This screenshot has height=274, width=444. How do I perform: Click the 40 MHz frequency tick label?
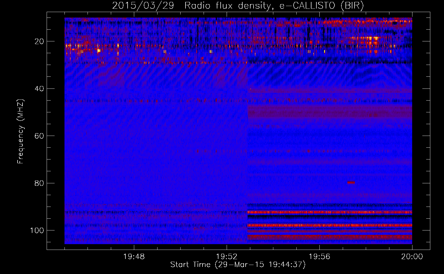coord(39,89)
